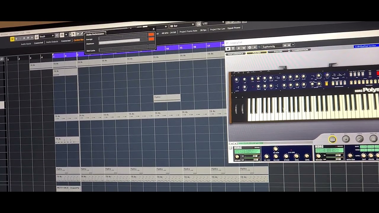Select the MOTIF-RACK - Dragonfly clip
Image resolution: width=379 pixels, height=213 pixels.
tap(68, 188)
